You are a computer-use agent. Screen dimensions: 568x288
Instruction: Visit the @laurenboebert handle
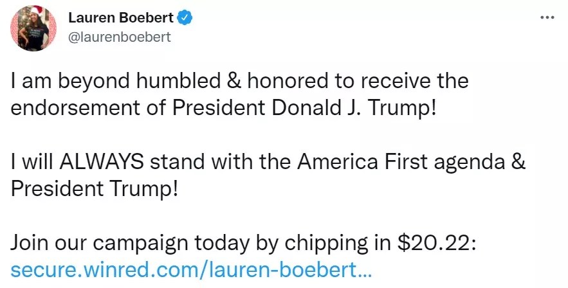120,37
